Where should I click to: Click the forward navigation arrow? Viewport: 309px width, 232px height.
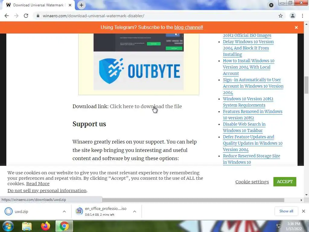[16, 16]
